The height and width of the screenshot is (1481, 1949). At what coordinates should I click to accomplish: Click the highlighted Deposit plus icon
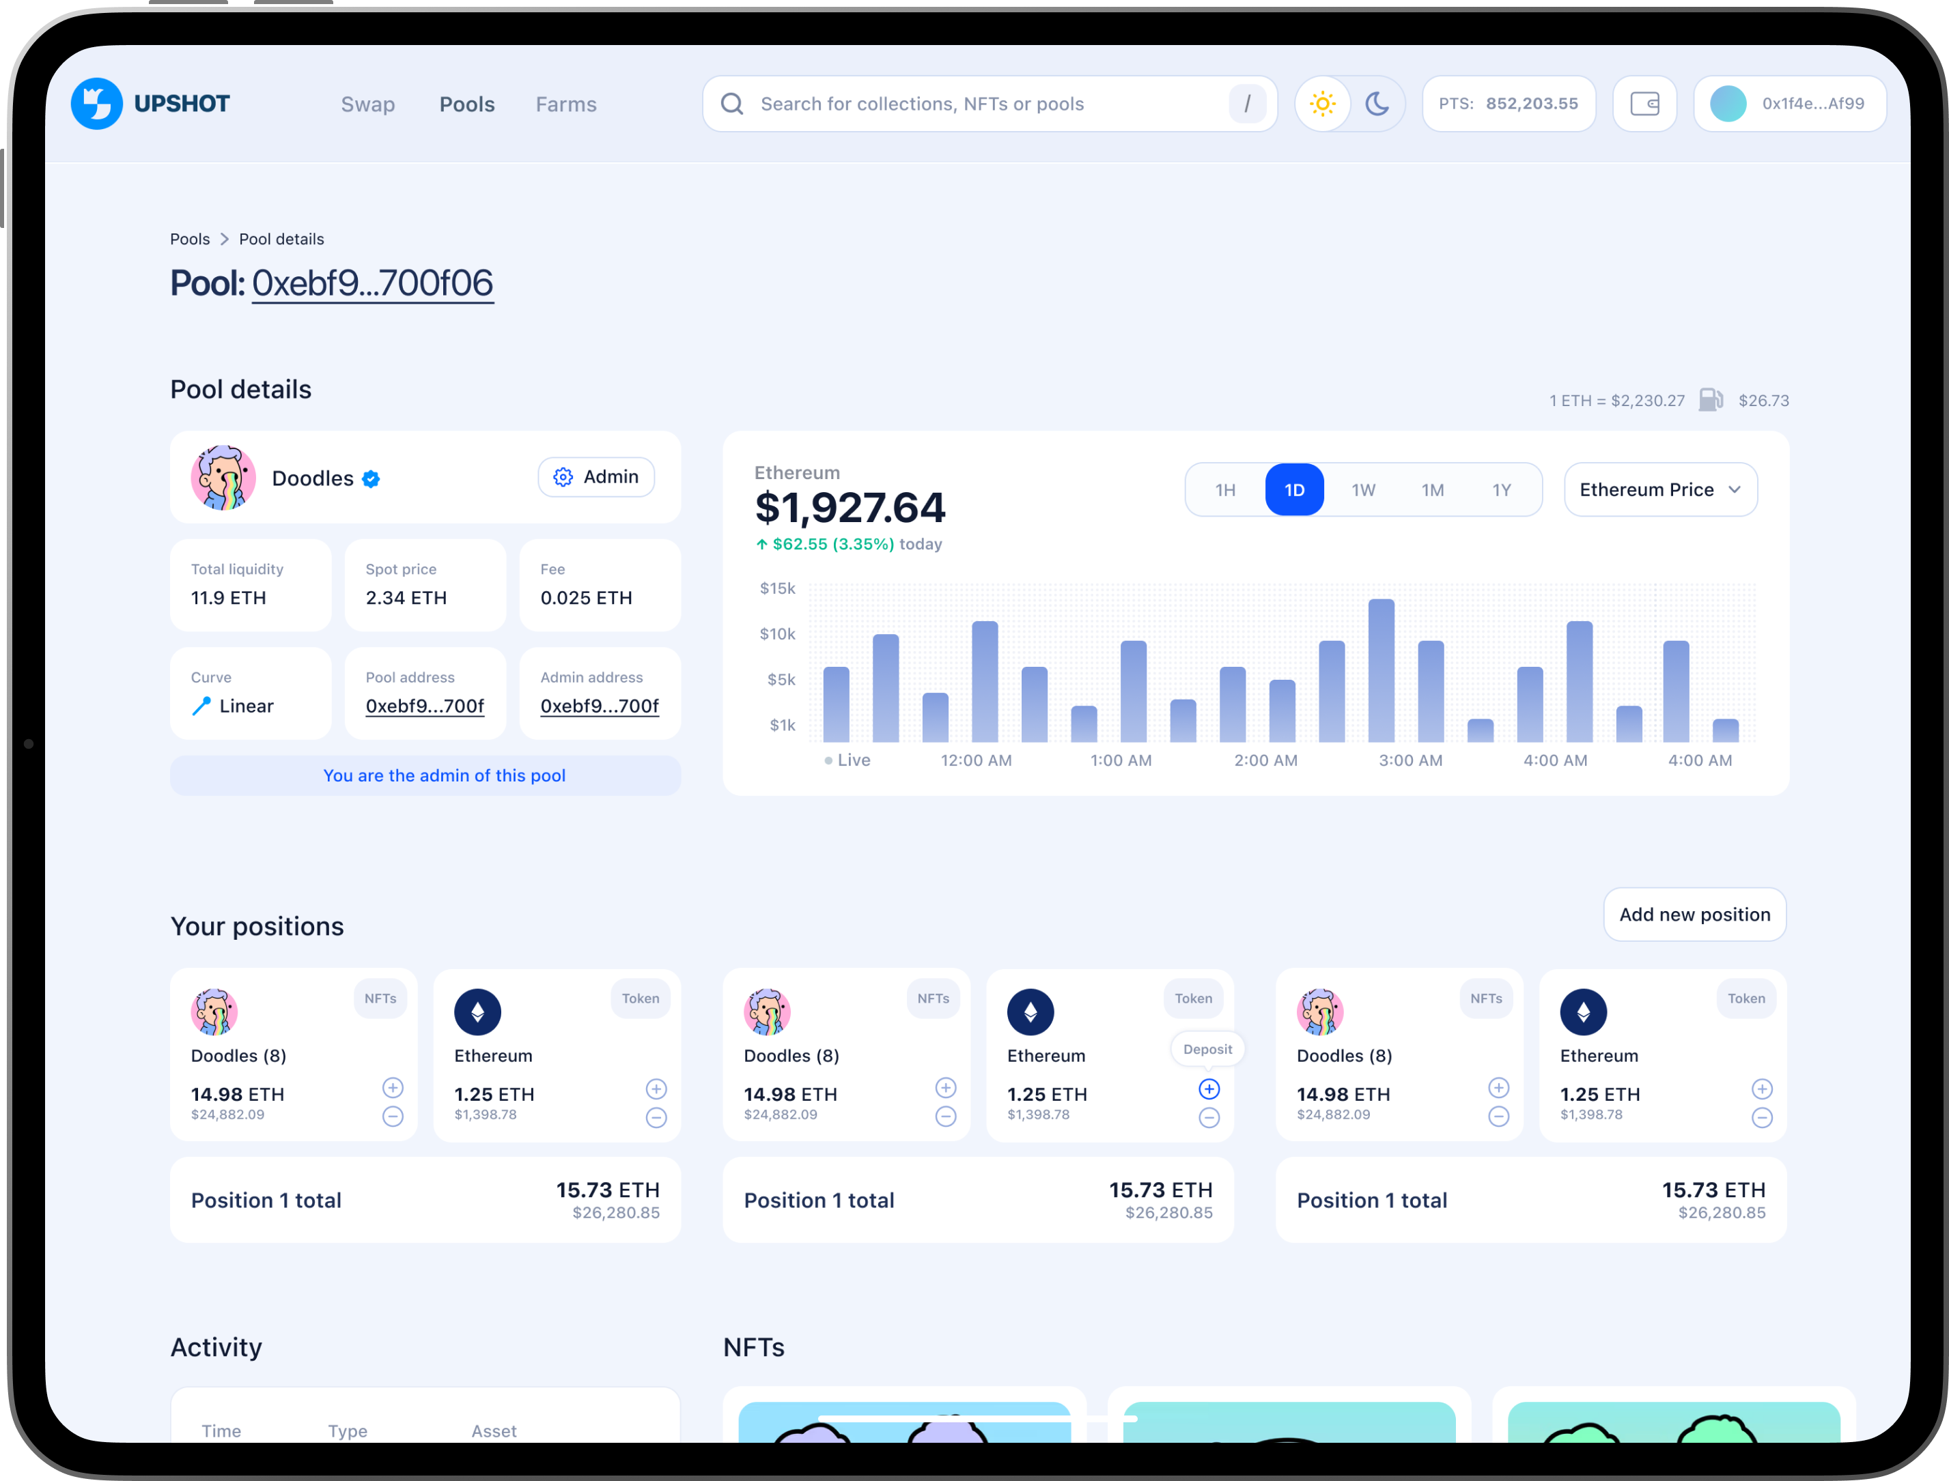(x=1209, y=1089)
